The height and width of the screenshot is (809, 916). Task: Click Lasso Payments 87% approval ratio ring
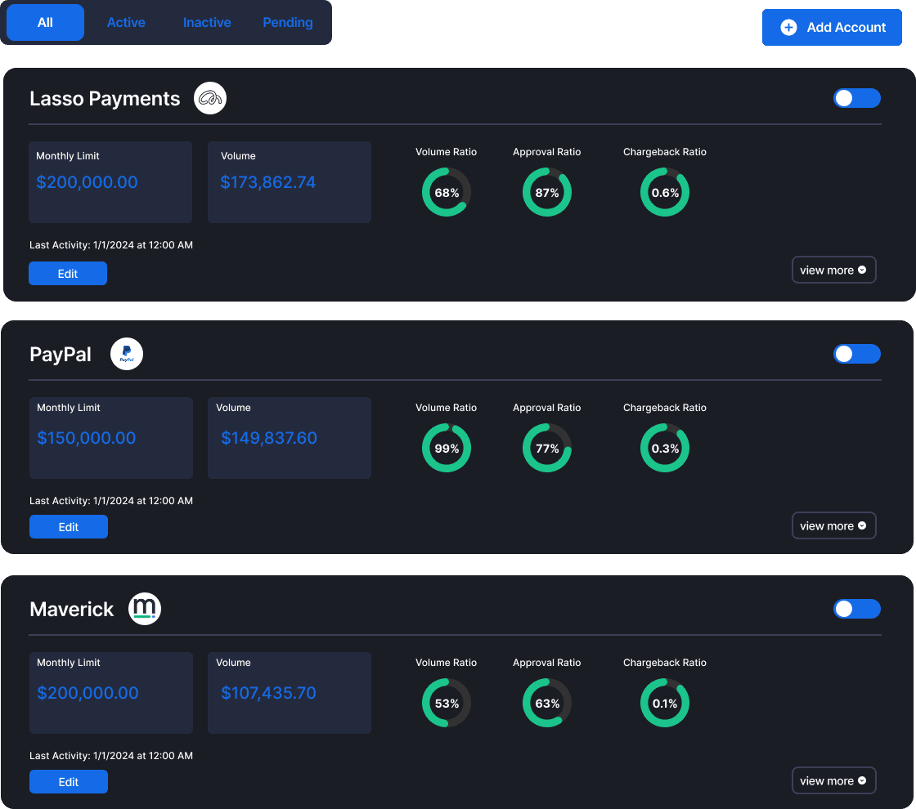coord(547,192)
